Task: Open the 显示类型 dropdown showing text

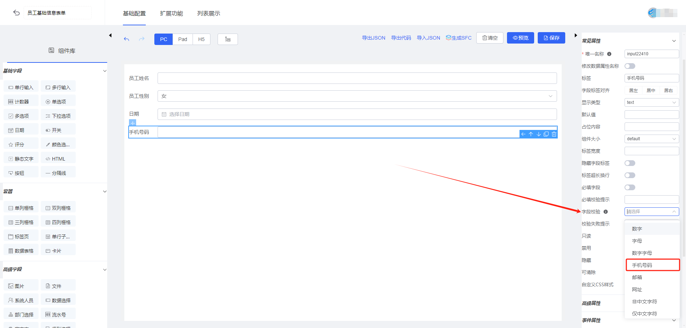Action: 651,102
